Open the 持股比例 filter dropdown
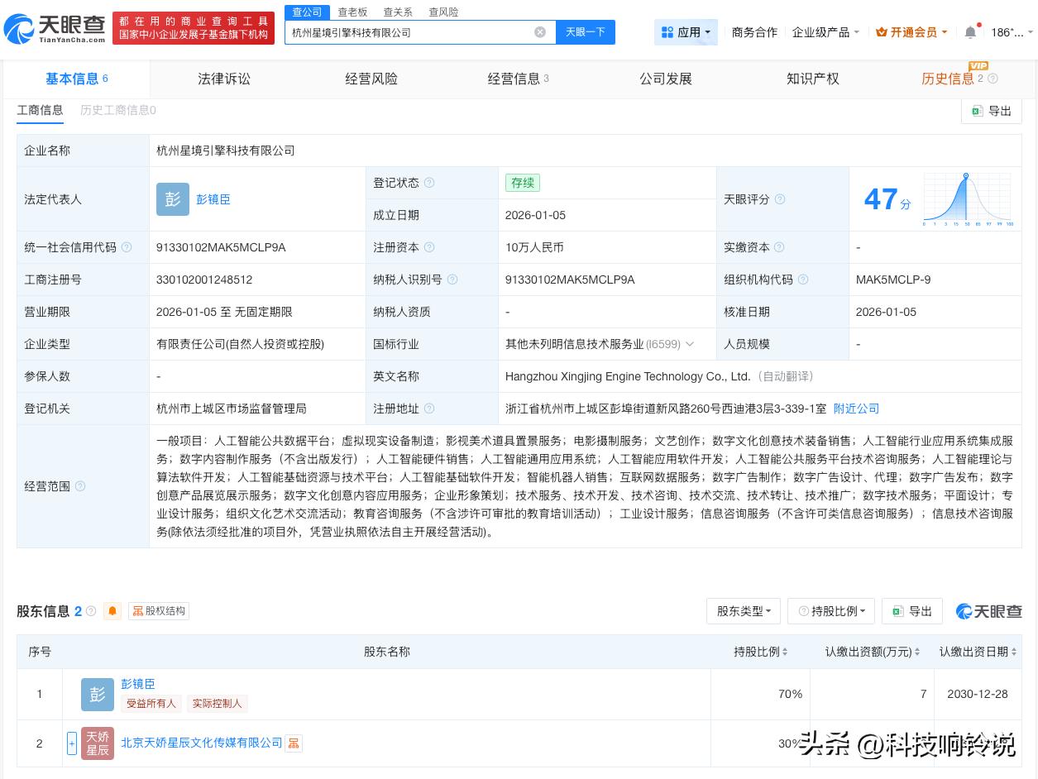The image size is (1038, 779). tap(830, 611)
